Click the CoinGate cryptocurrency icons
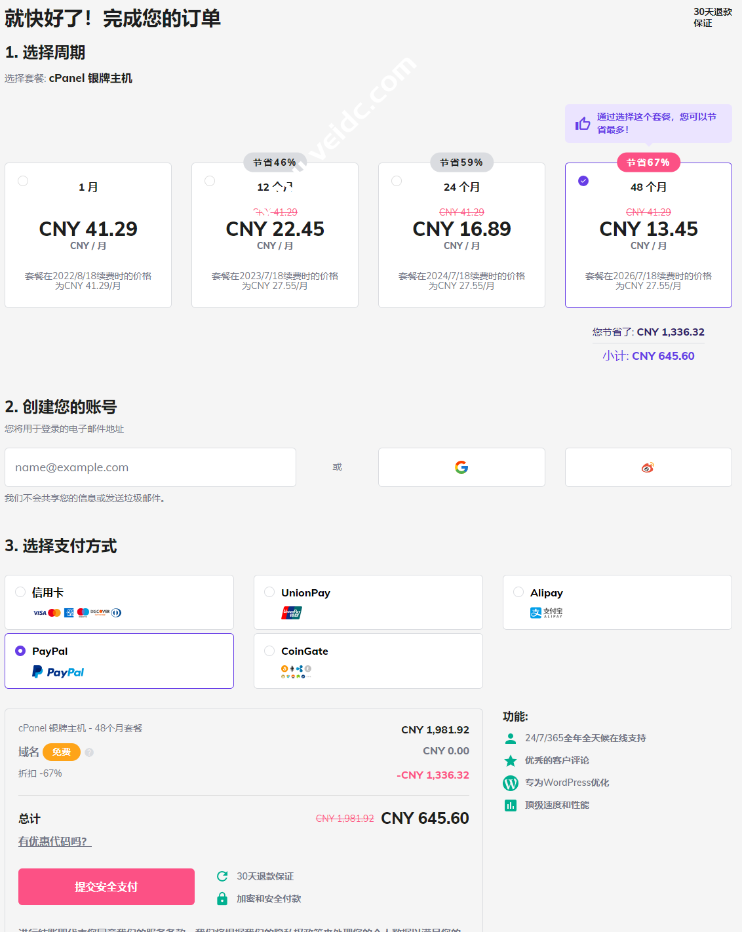The image size is (742, 932). [x=296, y=670]
